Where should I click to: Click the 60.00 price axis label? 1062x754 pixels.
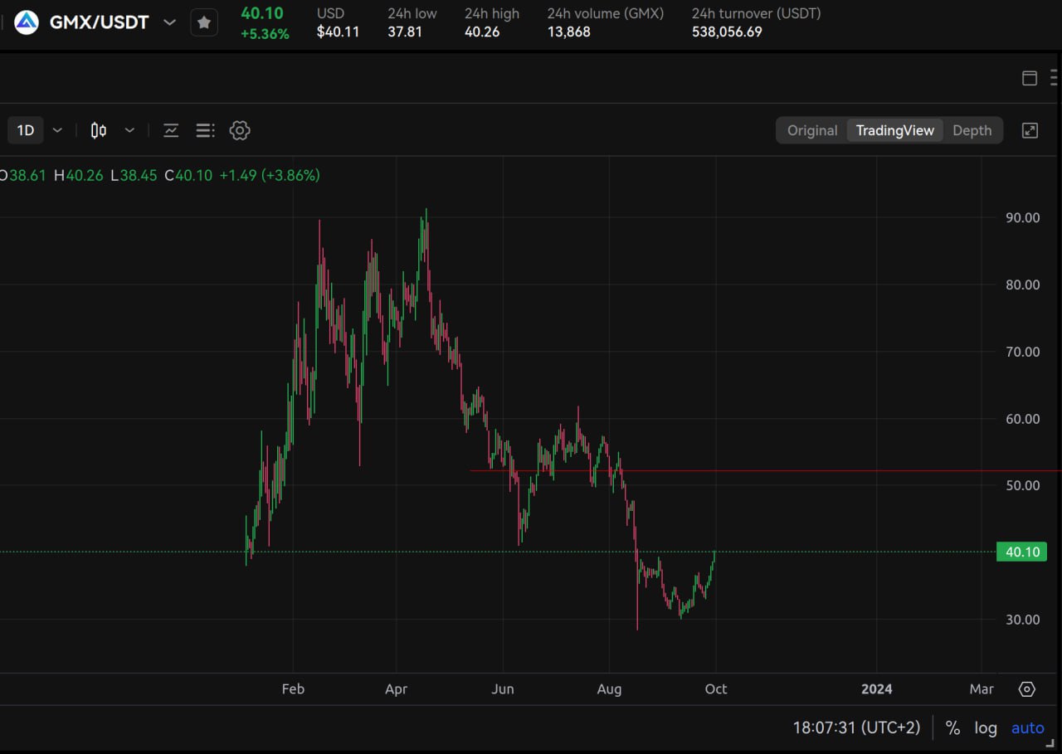pyautogui.click(x=1022, y=419)
